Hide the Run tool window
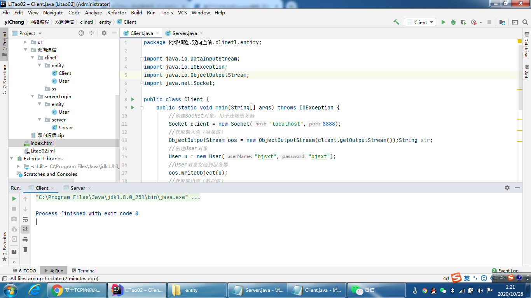 pos(517,188)
